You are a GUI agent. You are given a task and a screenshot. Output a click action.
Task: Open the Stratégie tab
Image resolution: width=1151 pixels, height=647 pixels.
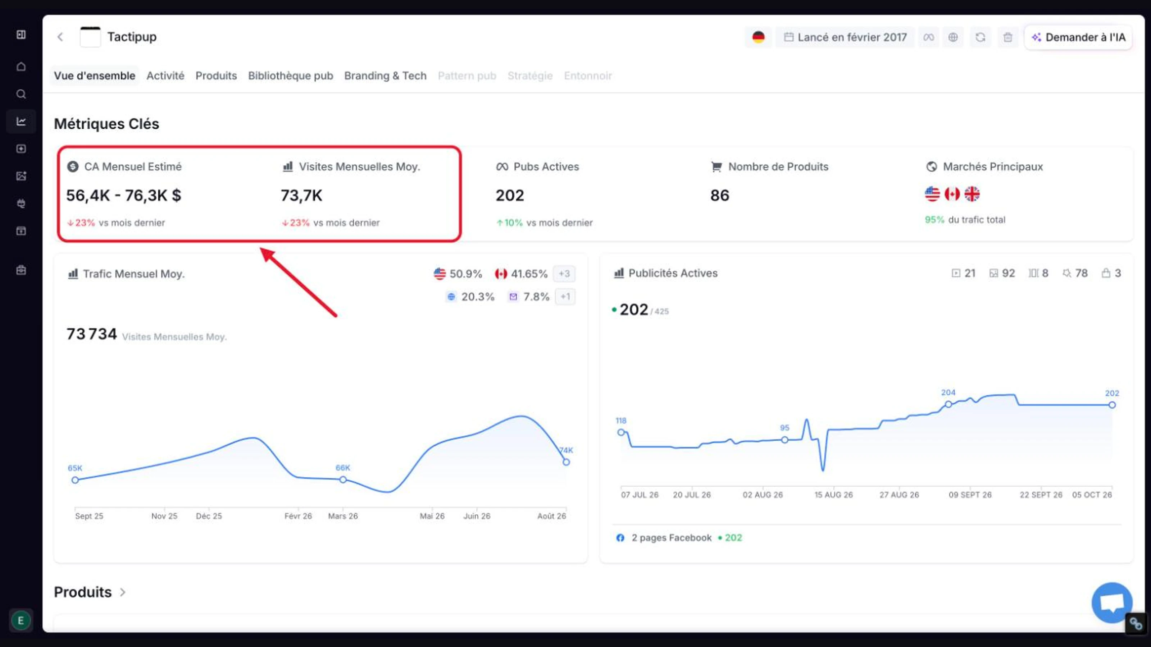530,75
